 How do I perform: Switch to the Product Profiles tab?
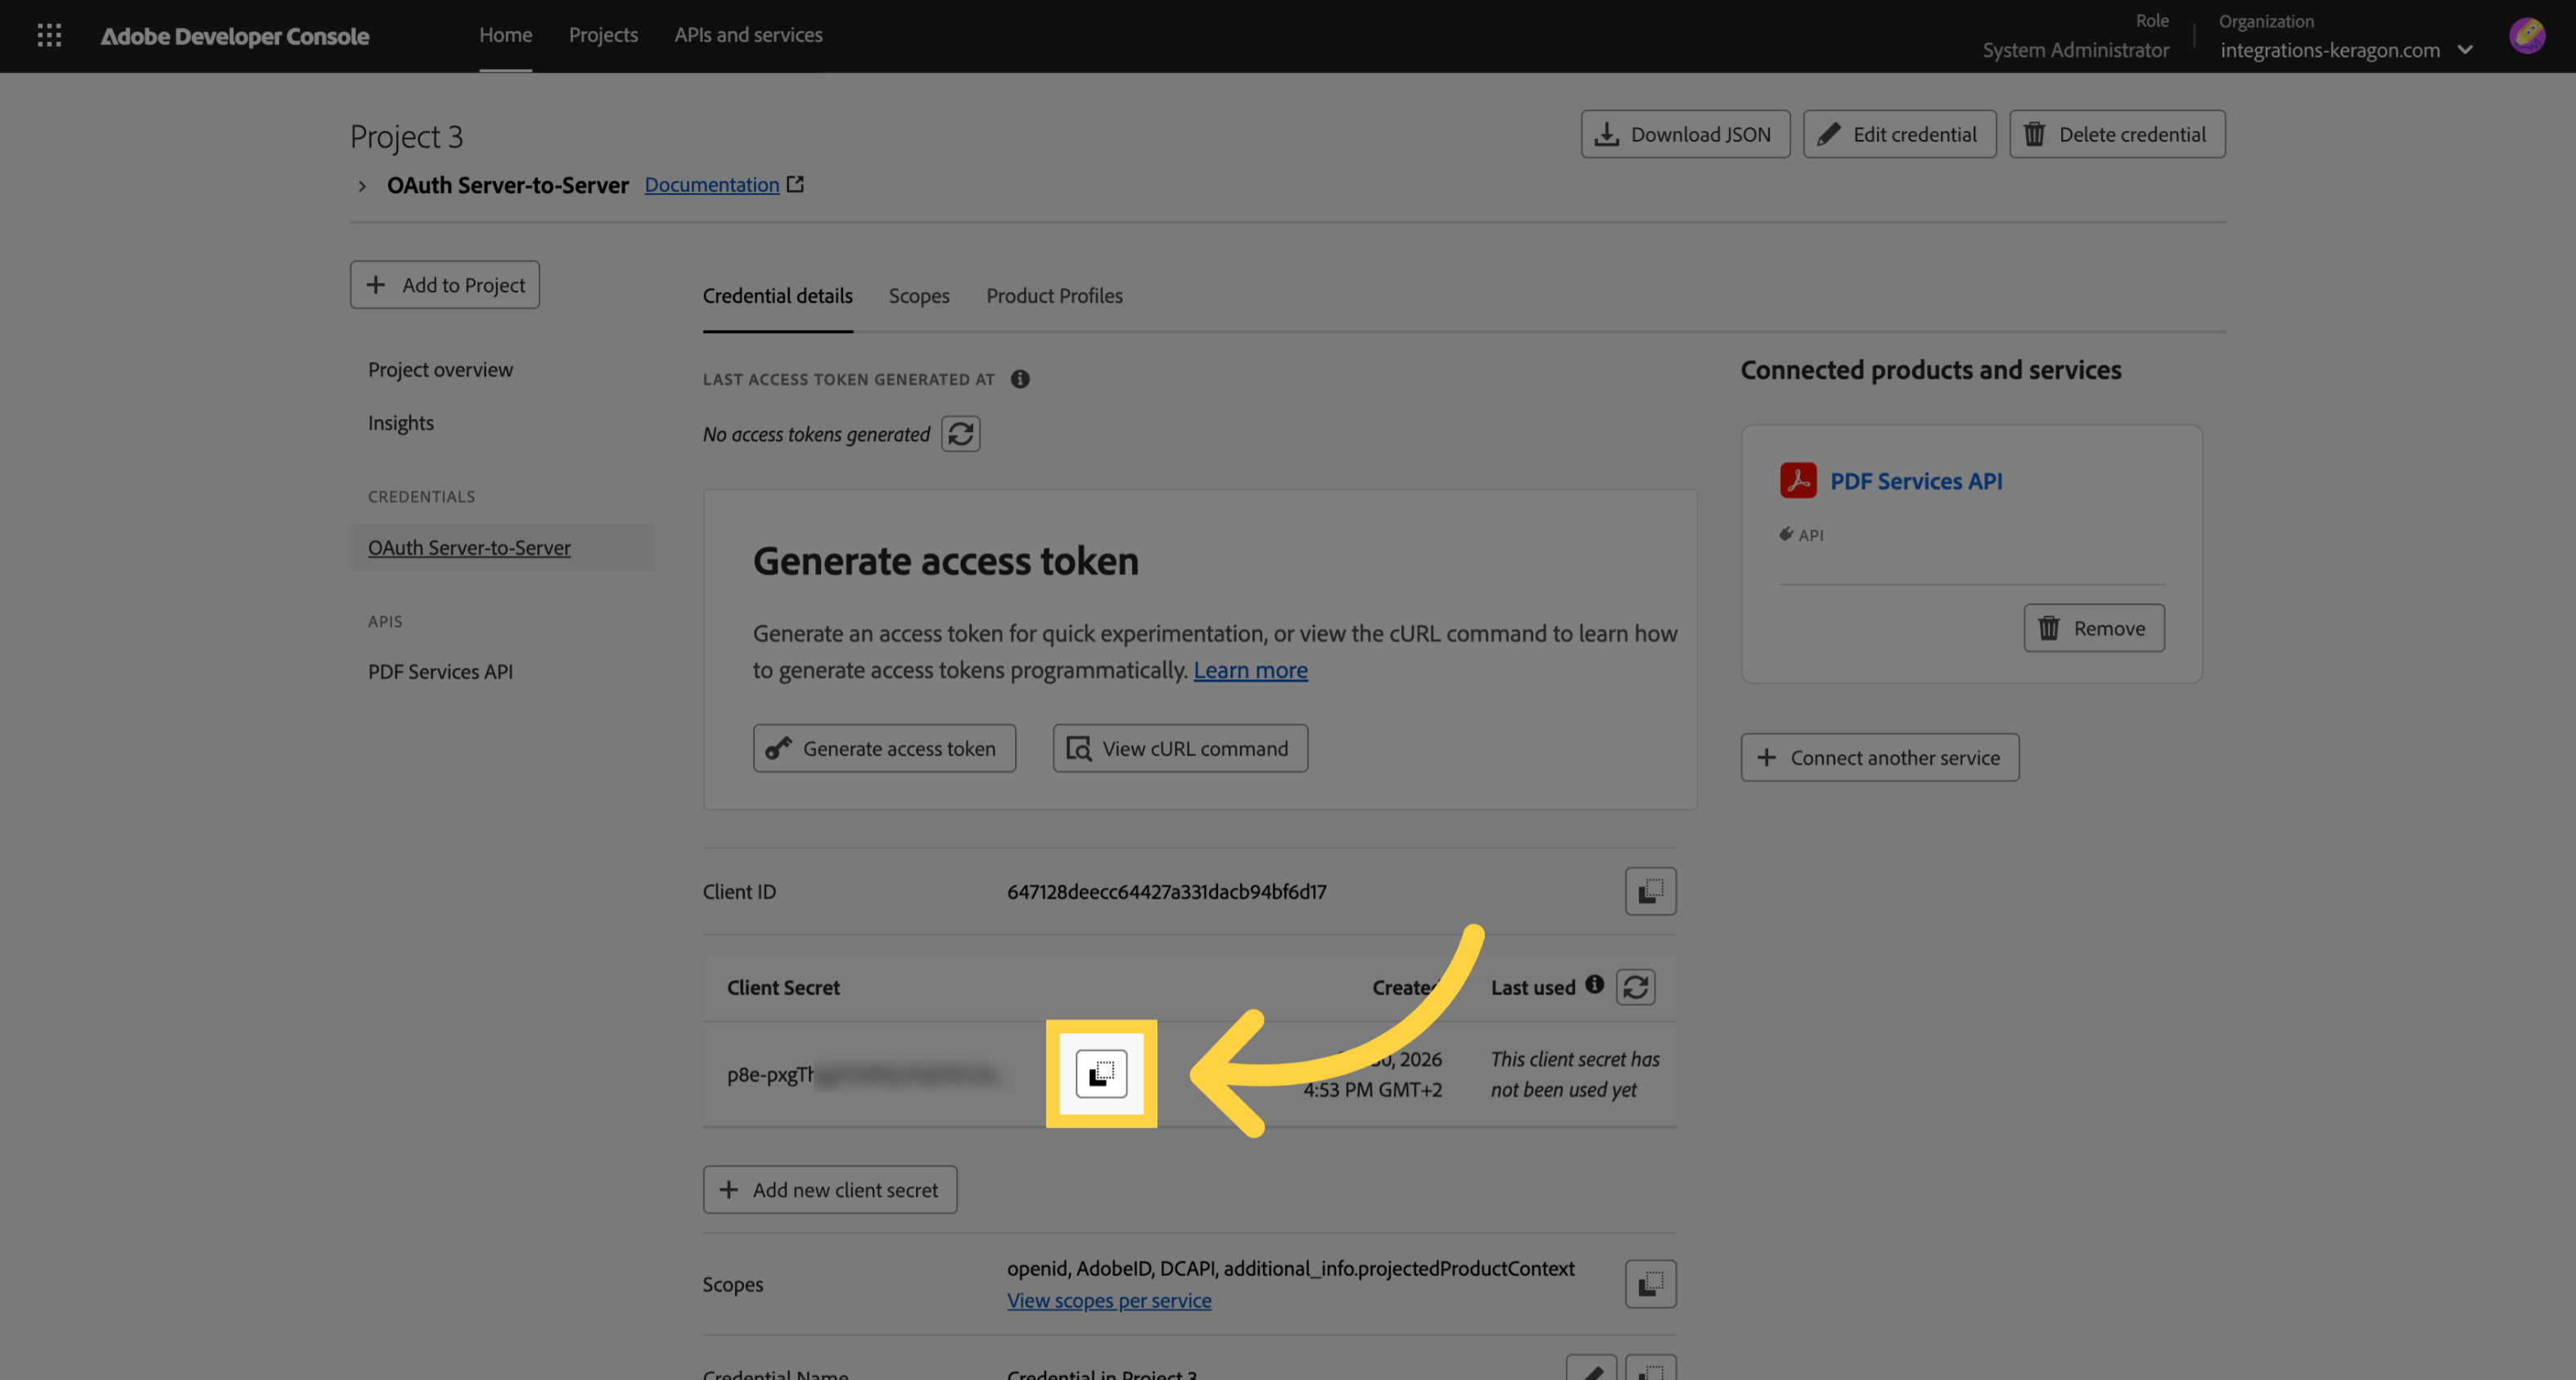1054,296
